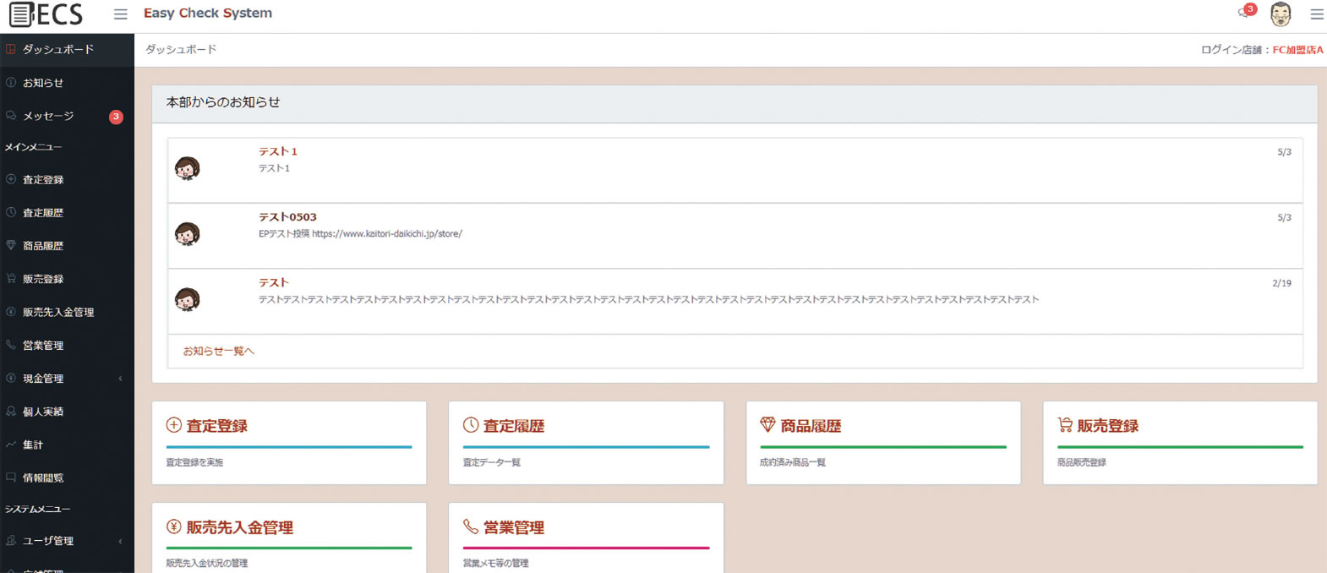Screen dimensions: 1327x573
Task: Open the お知らせ一覧へ link
Action: [218, 351]
